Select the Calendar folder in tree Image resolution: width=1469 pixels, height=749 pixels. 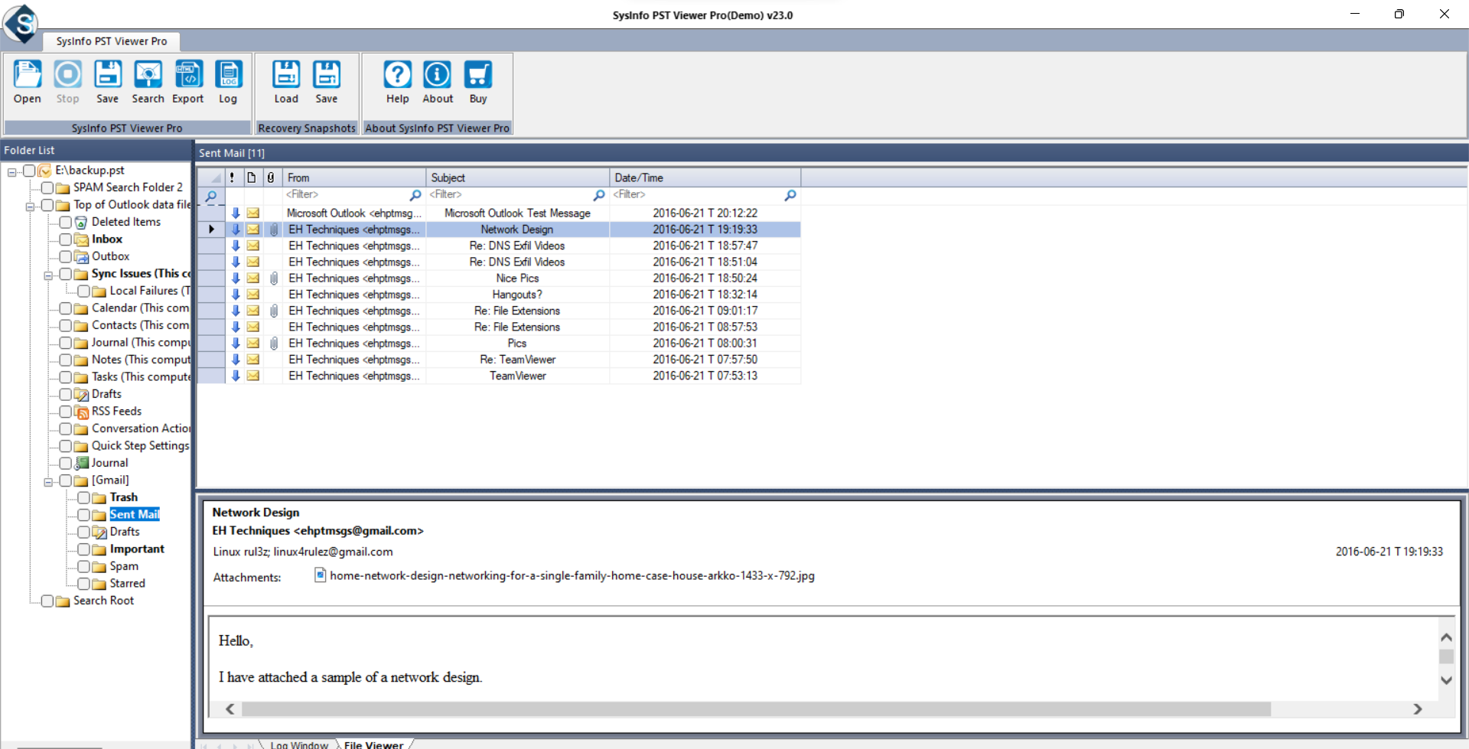(x=140, y=308)
